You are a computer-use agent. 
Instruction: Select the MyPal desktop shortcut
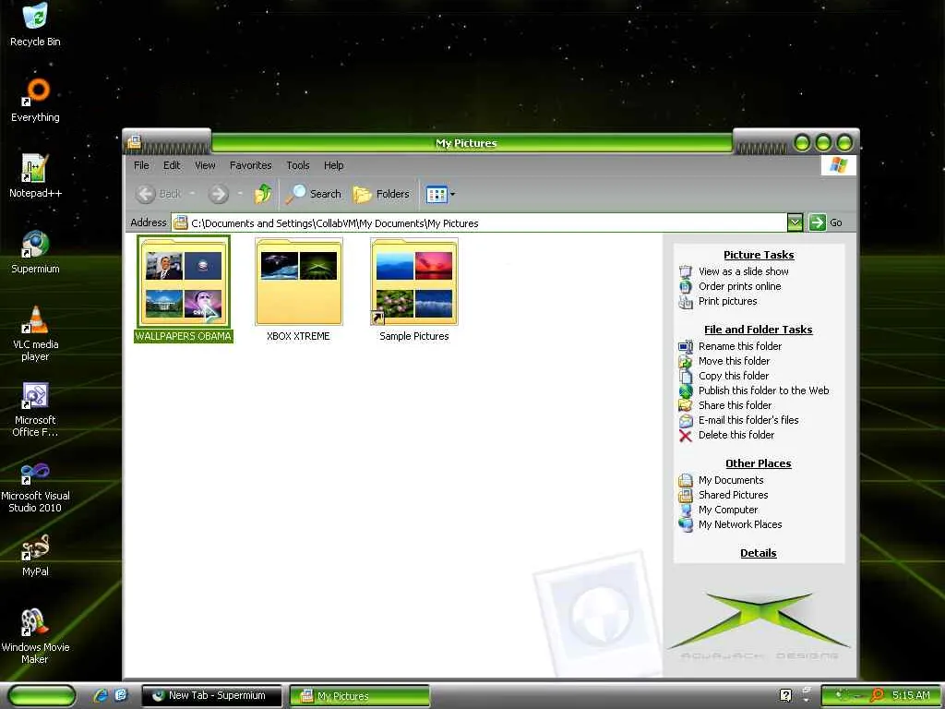coord(35,555)
